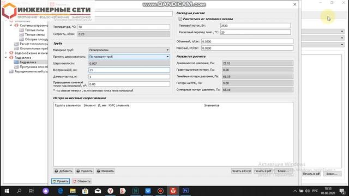349x196 pixels.
Task: Switch to the active red shield app on the taskbar
Action: coord(173,191)
